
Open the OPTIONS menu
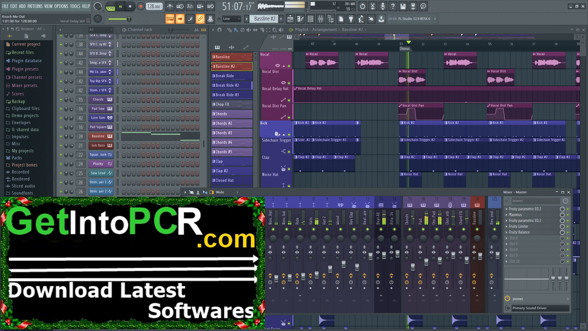click(x=61, y=6)
